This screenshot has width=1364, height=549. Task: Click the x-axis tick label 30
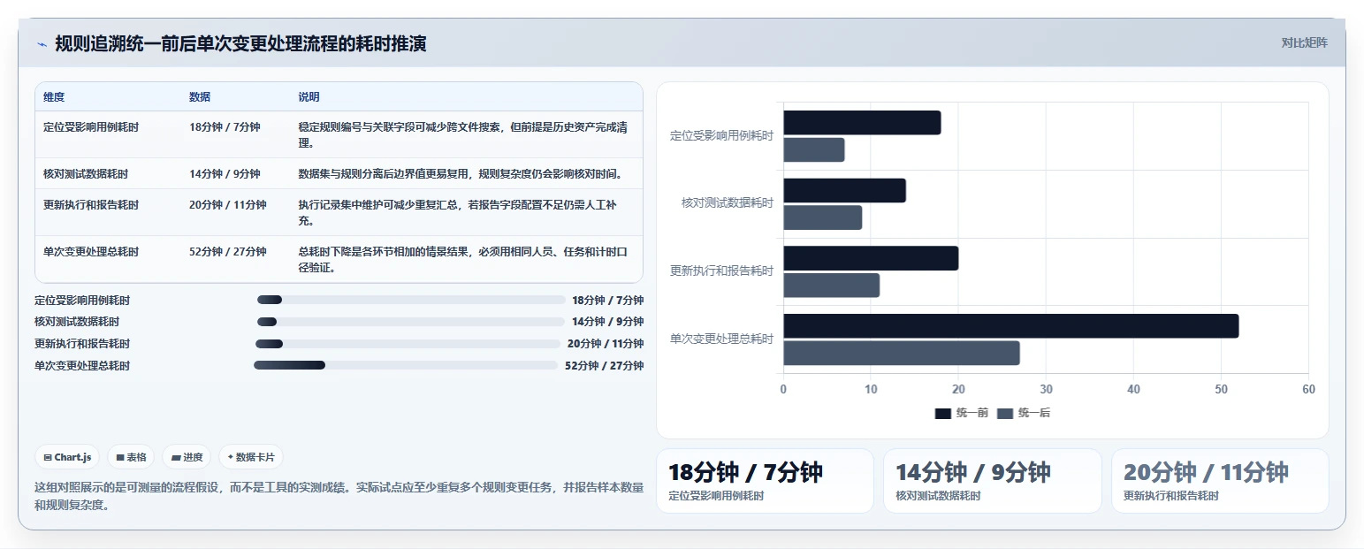click(1046, 390)
